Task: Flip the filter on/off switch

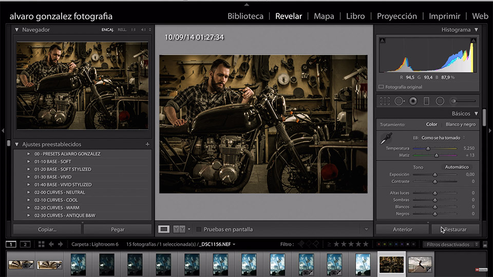Action: (485, 244)
